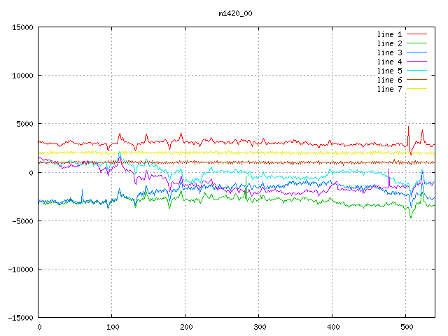The width and height of the screenshot is (448, 336).
Task: Select the "line 3" legend label
Action: coord(389,52)
